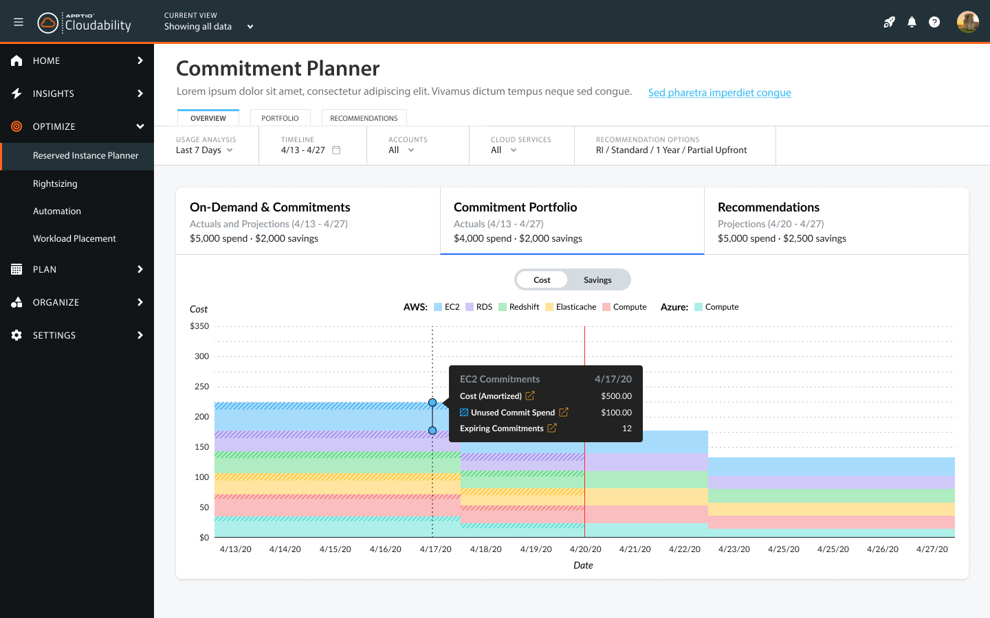Click the Cloudability logo
The height and width of the screenshot is (618, 990).
coord(85,23)
